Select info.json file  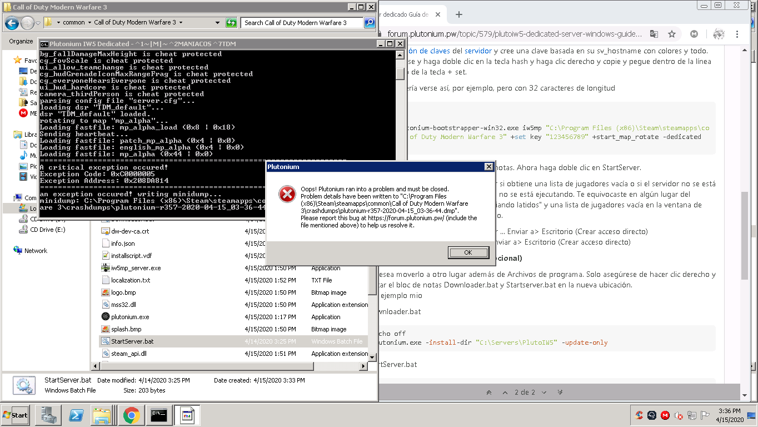[123, 244]
